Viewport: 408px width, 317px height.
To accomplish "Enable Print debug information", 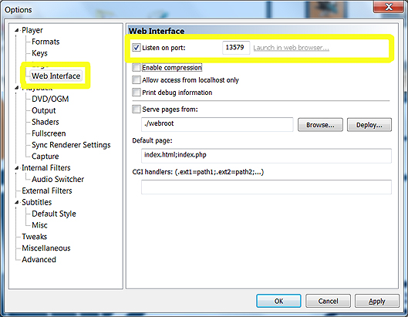I will point(137,92).
